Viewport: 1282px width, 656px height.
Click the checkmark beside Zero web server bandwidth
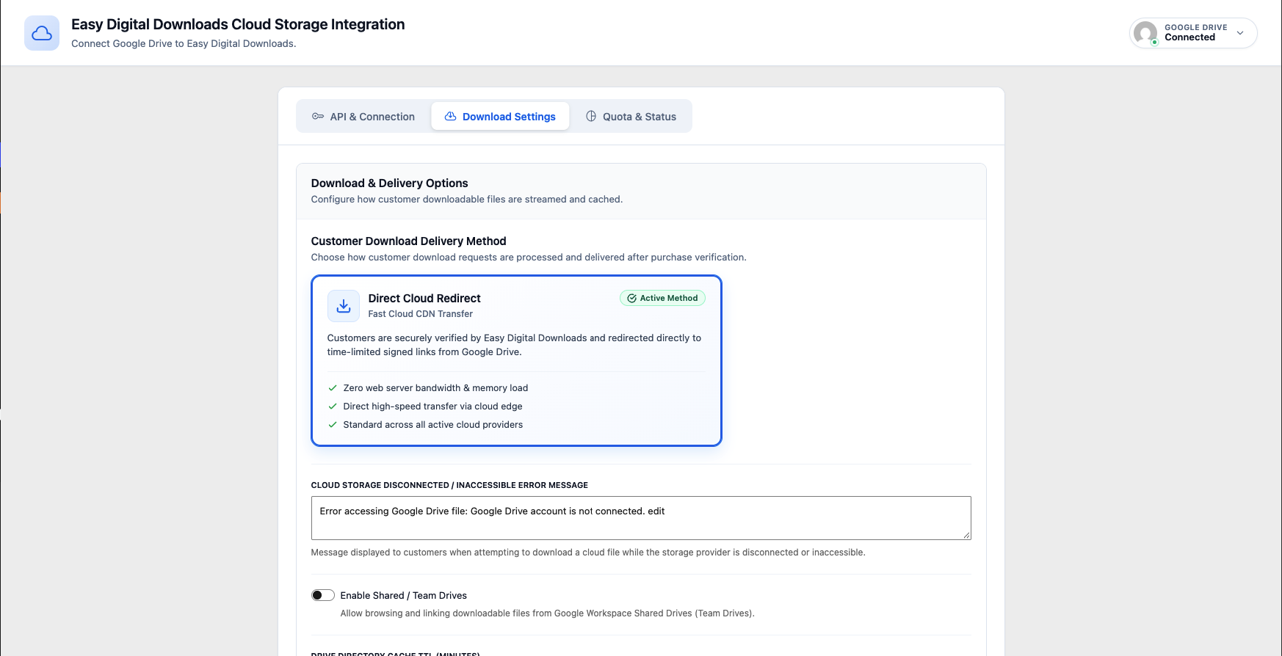(x=333, y=388)
